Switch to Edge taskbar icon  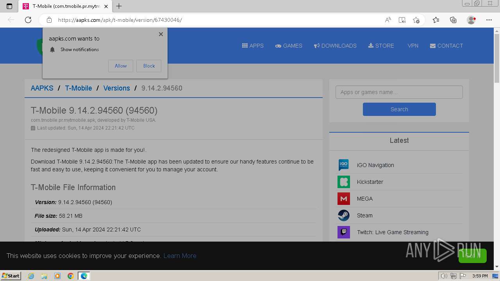coord(84,276)
